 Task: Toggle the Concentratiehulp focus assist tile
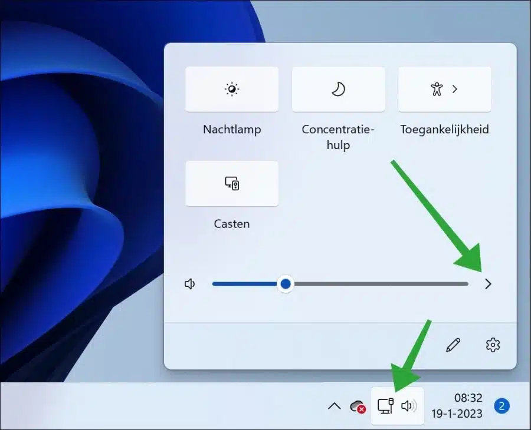(338, 90)
